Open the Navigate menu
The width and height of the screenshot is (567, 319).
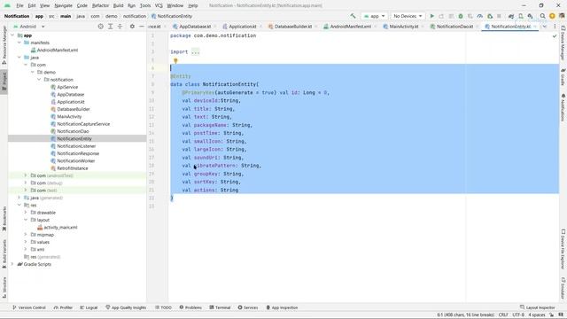click(63, 5)
